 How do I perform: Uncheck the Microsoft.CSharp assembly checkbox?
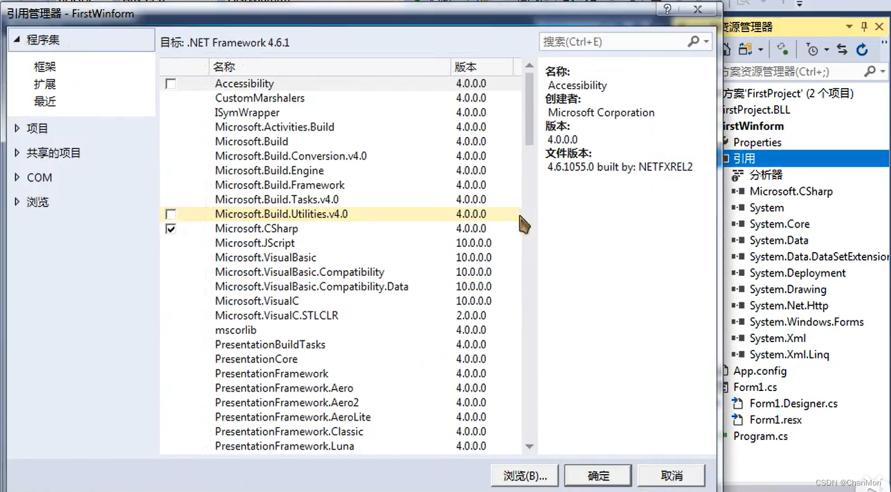pyautogui.click(x=170, y=228)
